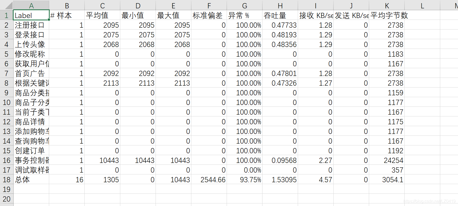Select column L header
The height and width of the screenshot is (206, 458).
click(x=422, y=5)
